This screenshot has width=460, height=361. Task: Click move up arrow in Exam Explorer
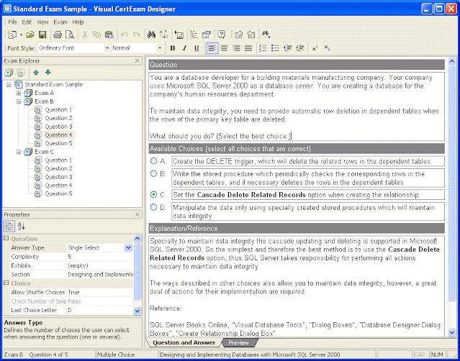coord(36,73)
